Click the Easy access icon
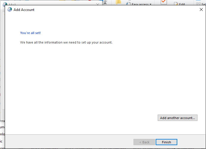This screenshot has width=206, height=149. (x=128, y=4)
